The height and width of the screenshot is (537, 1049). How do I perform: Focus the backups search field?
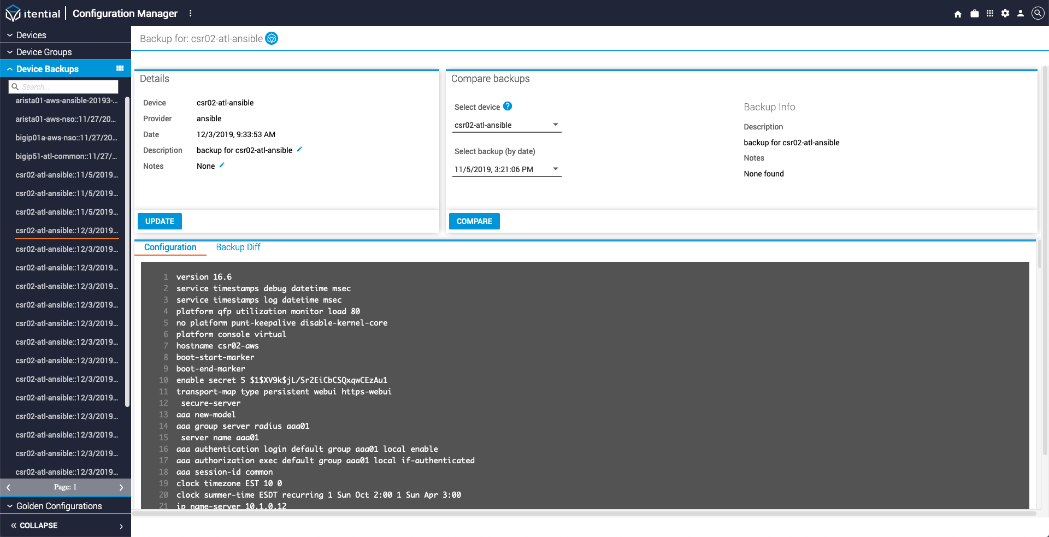pyautogui.click(x=63, y=87)
